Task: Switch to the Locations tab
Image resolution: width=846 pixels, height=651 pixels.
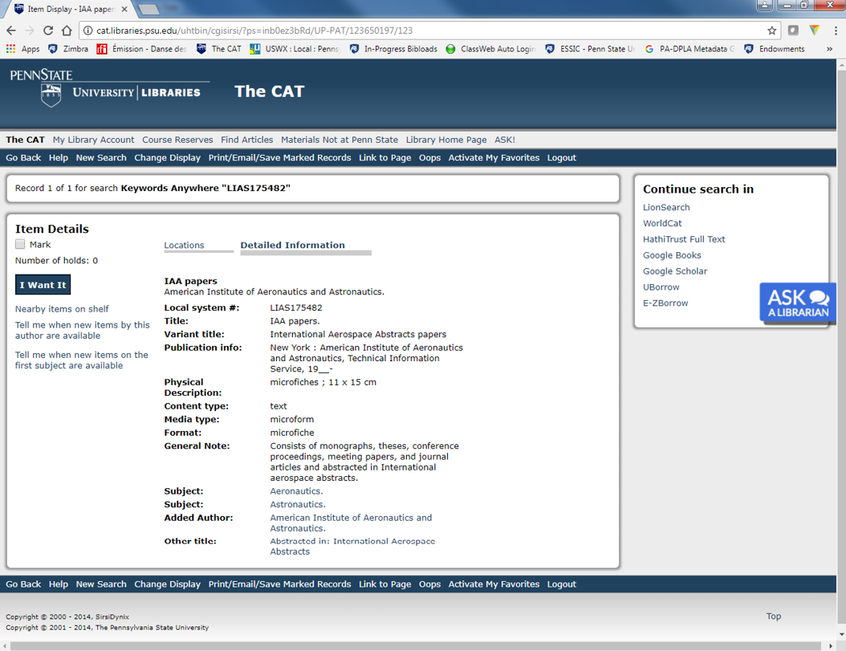Action: pos(185,245)
